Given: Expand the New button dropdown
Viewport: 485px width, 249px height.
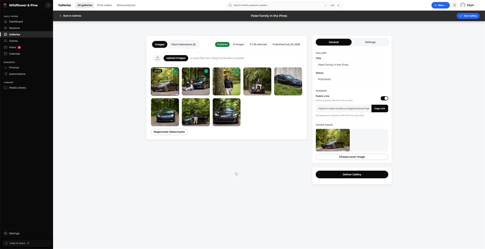Looking at the screenshot, I should [440, 5].
